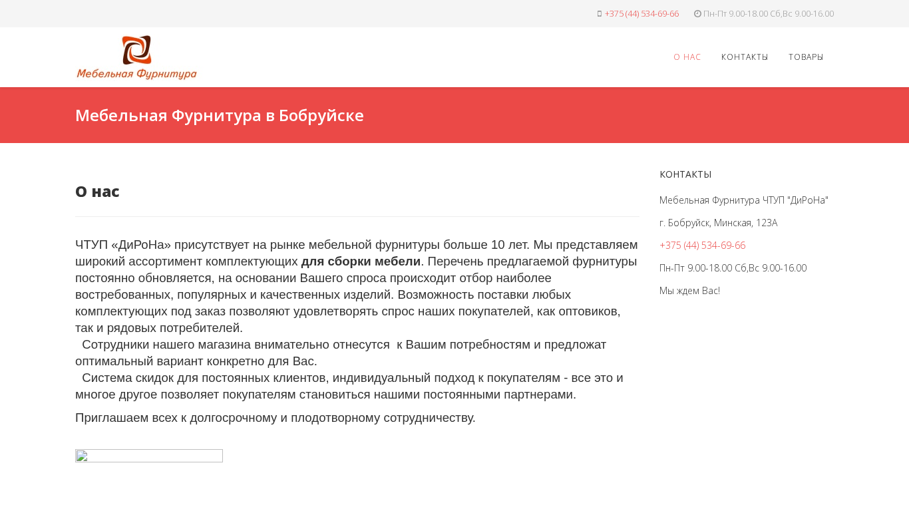Click the Приглашаем всех к сотрудничеству paragraph
Image resolution: width=909 pixels, height=511 pixels.
pyautogui.click(x=275, y=418)
